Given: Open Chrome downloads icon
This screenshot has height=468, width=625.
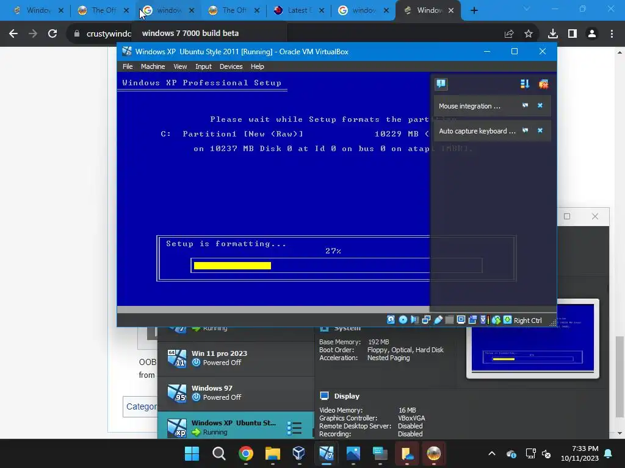Looking at the screenshot, I should [x=552, y=34].
